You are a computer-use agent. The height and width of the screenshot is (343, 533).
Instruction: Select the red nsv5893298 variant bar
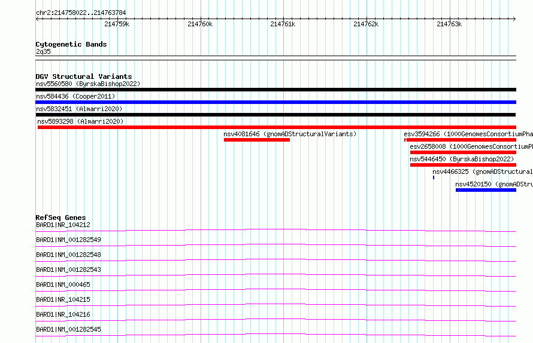277,127
